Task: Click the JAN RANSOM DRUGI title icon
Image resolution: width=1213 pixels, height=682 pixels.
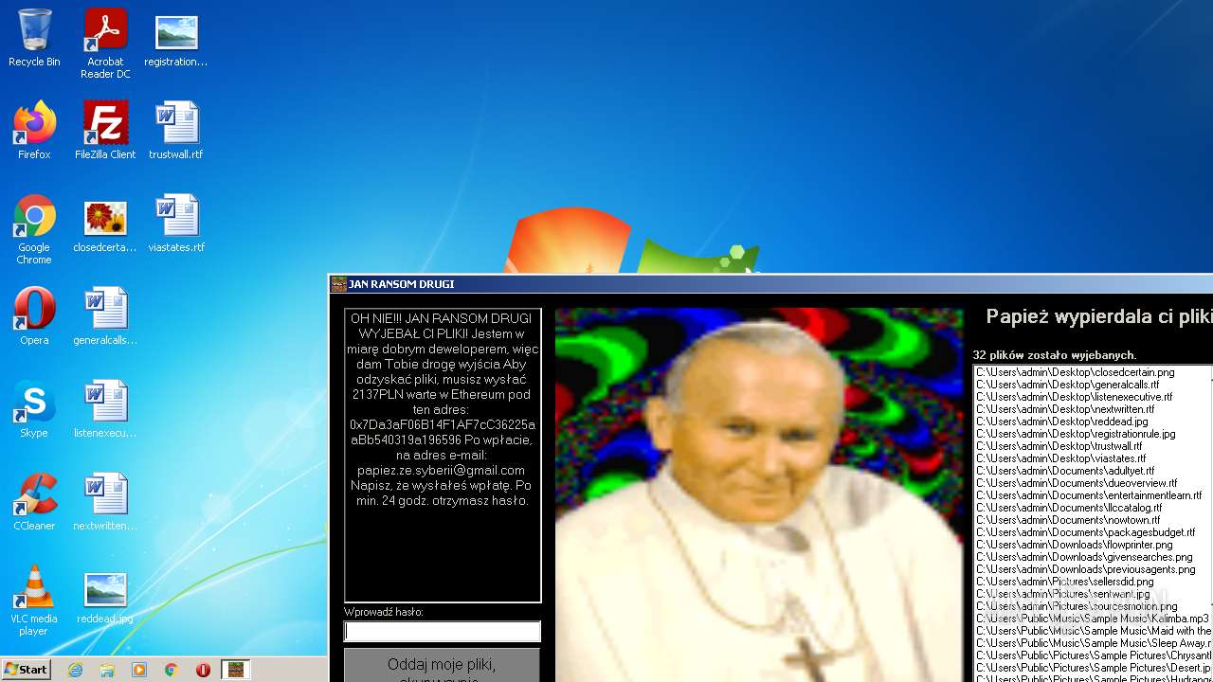Action: [338, 284]
